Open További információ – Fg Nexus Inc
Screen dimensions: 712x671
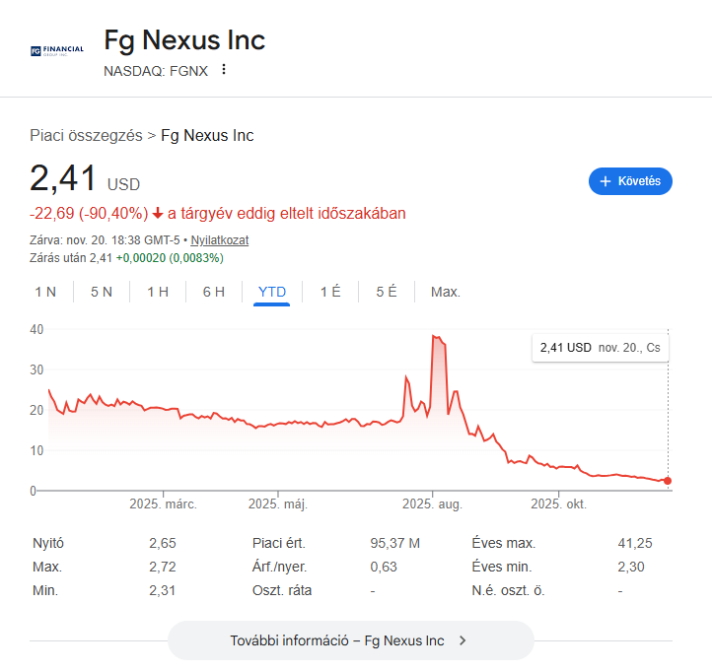click(x=350, y=640)
